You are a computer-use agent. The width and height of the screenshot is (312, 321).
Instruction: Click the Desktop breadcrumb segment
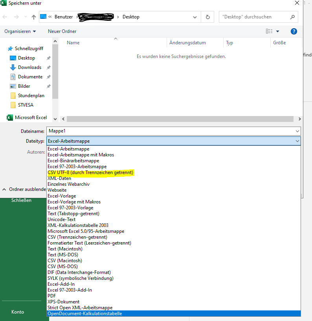131,17
